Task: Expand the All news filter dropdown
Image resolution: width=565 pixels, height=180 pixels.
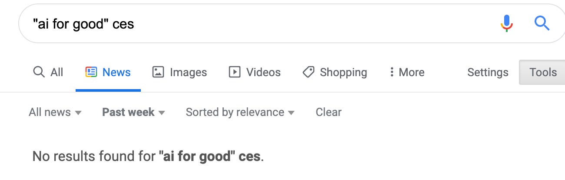Action: point(55,112)
